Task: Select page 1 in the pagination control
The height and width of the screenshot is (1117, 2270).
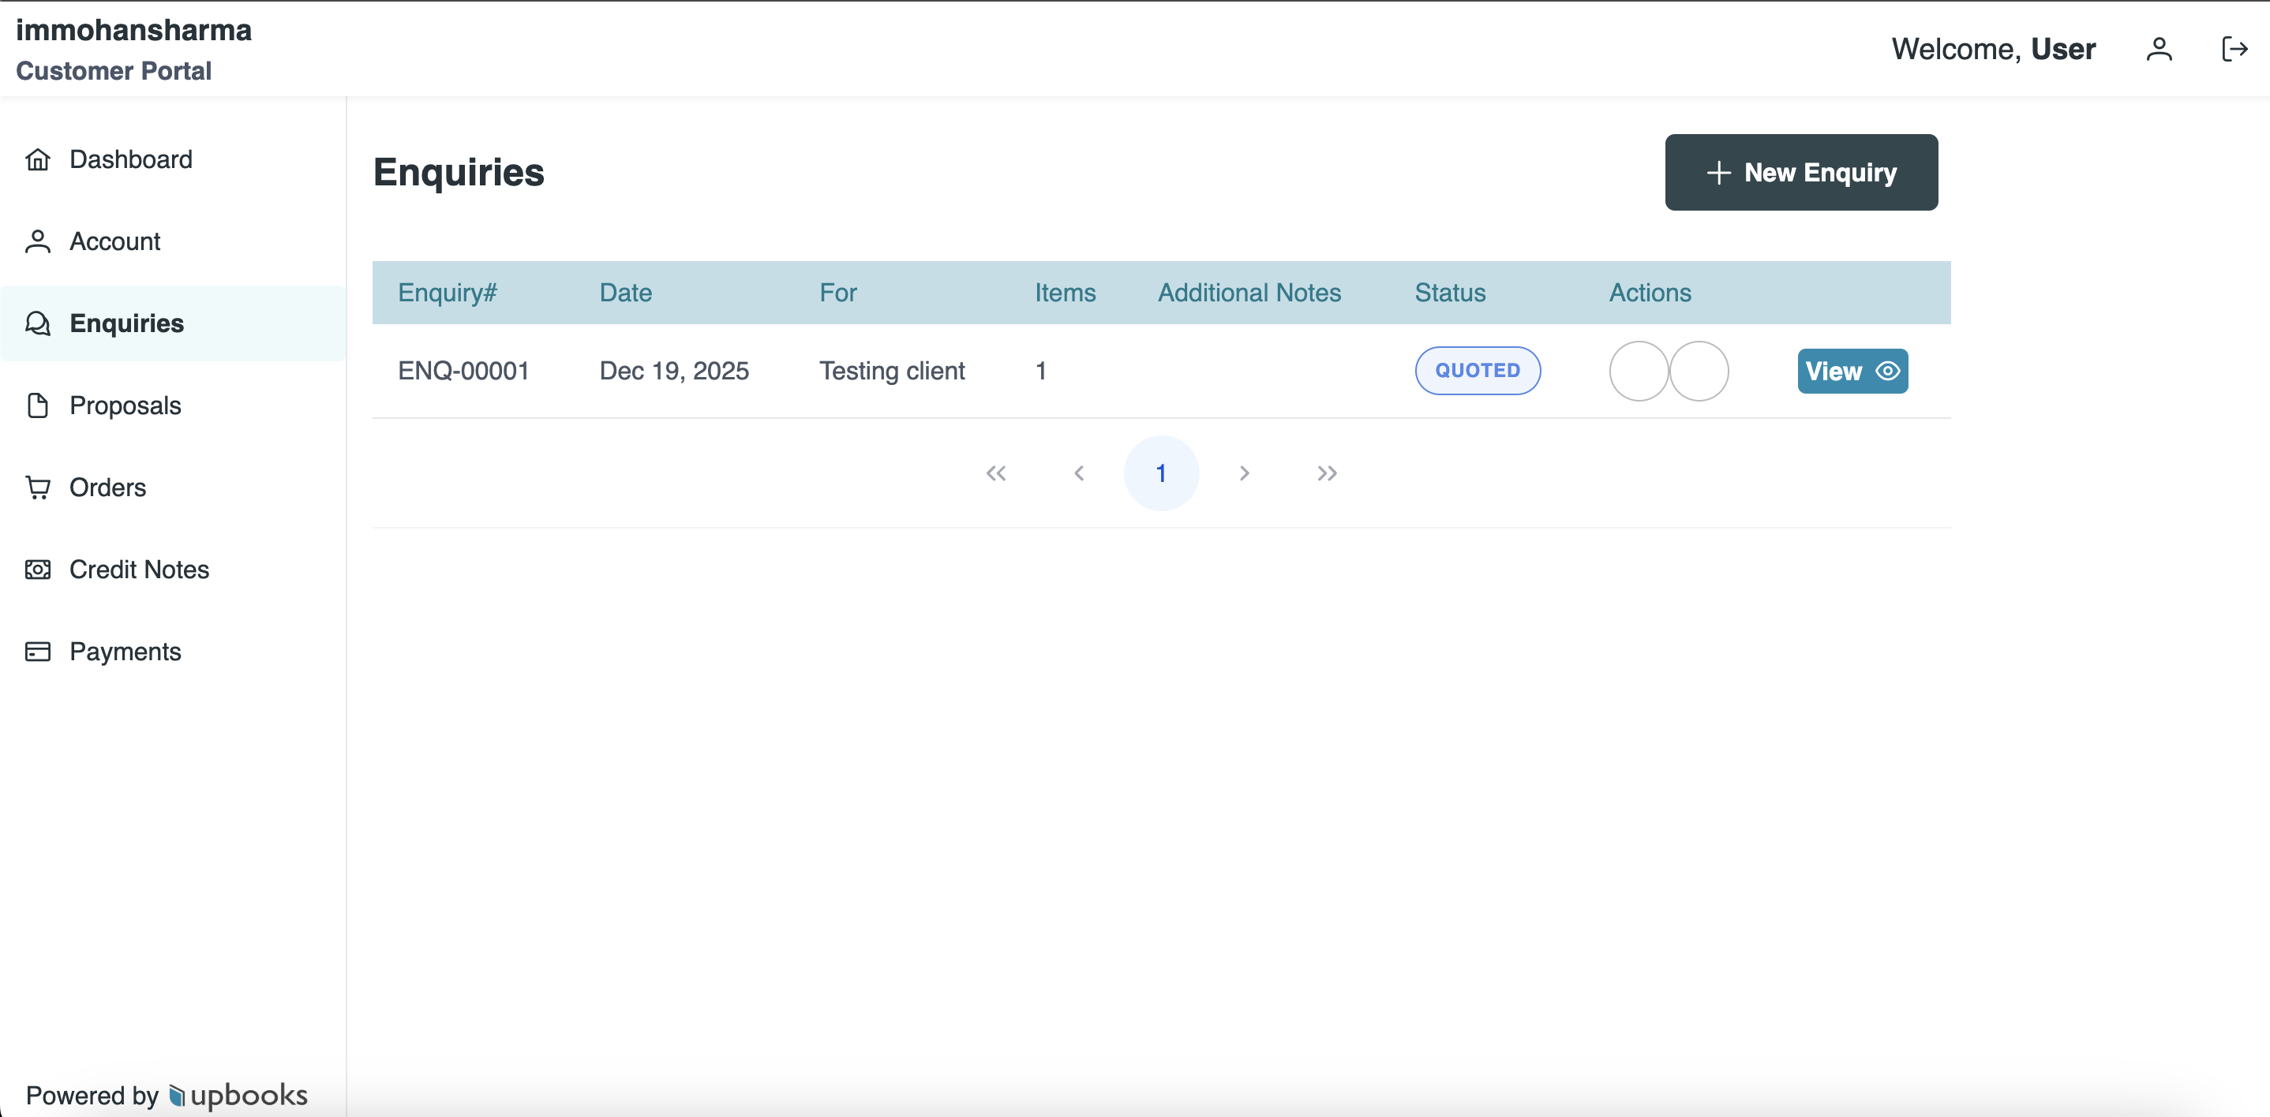Action: [1161, 473]
